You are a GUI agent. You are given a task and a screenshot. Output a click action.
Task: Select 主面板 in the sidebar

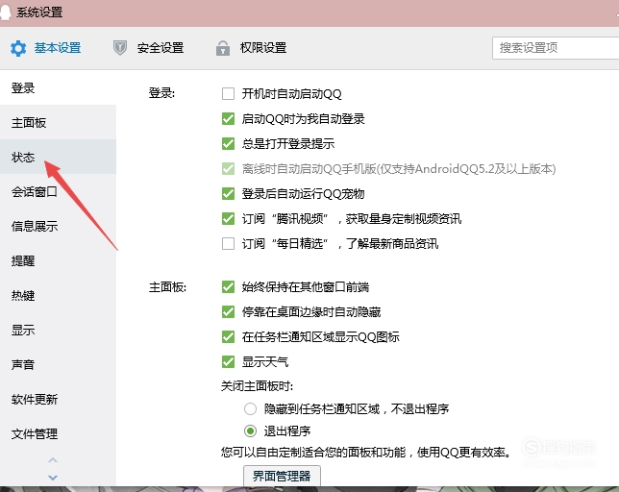click(x=58, y=123)
